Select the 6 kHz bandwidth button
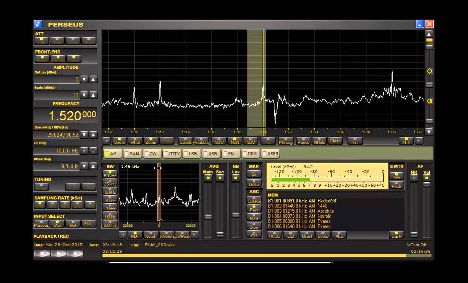468x283 pixels. click(110, 199)
